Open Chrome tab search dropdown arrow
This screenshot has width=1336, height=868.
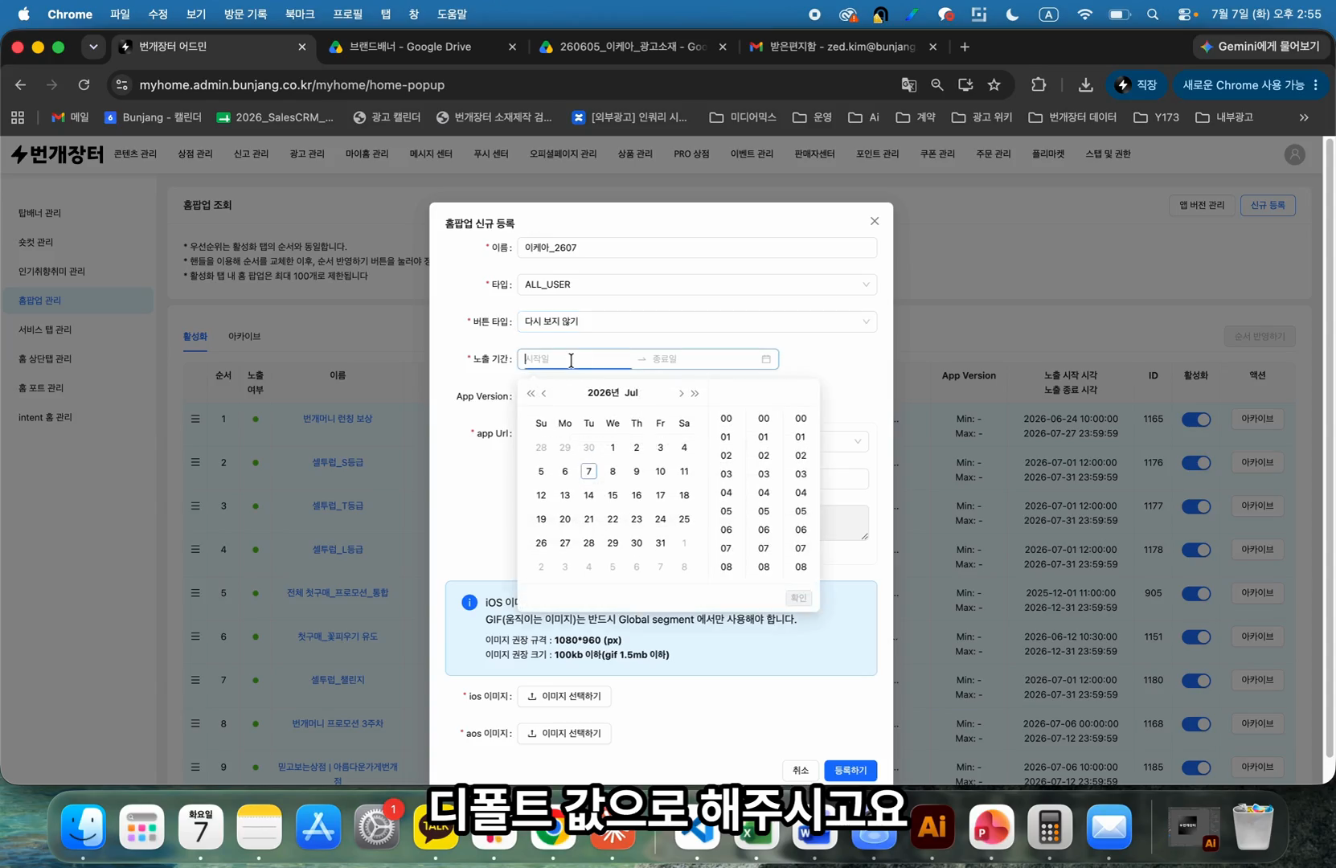93,47
